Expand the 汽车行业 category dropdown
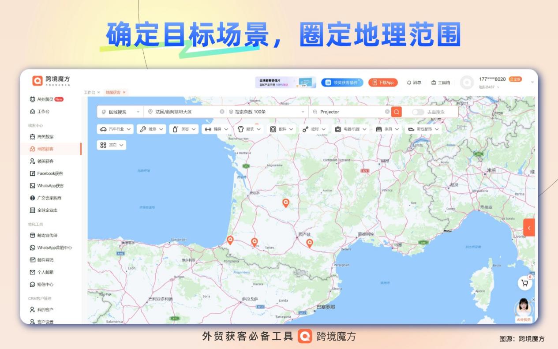This screenshot has width=558, height=349. [116, 129]
